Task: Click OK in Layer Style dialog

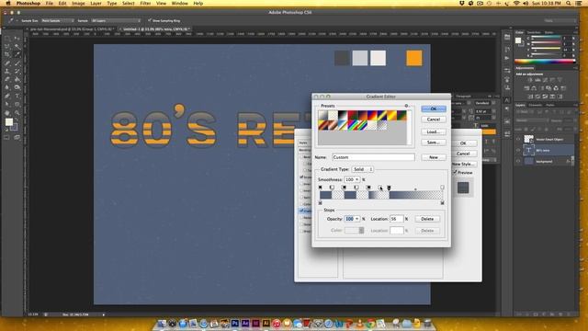Action: point(463,143)
